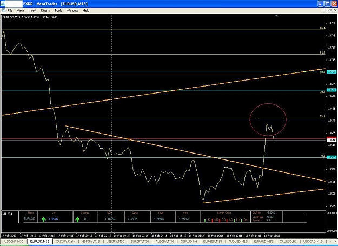The width and height of the screenshot is (338, 246).
Task: Click the 60 candle color indicator
Action: 231,220
